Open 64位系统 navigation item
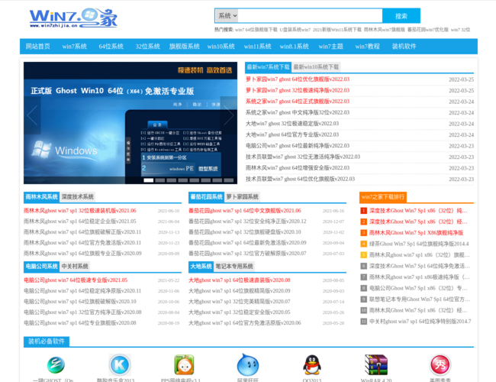 click(111, 47)
